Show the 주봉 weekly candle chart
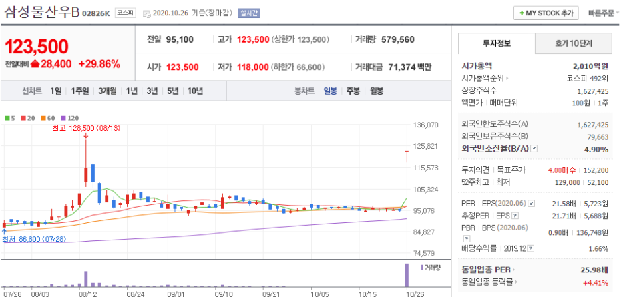Viewport: 625px width, 297px height. [x=353, y=91]
